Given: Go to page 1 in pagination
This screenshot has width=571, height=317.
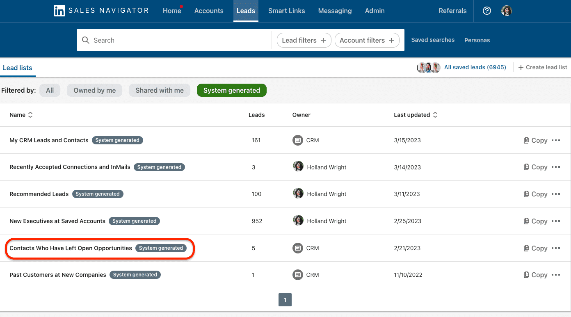Looking at the screenshot, I should (285, 300).
